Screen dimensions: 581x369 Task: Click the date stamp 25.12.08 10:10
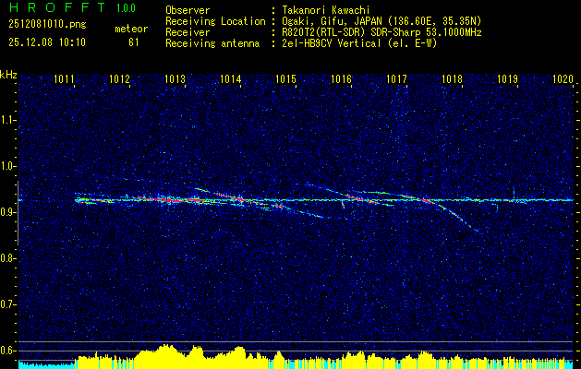47,42
